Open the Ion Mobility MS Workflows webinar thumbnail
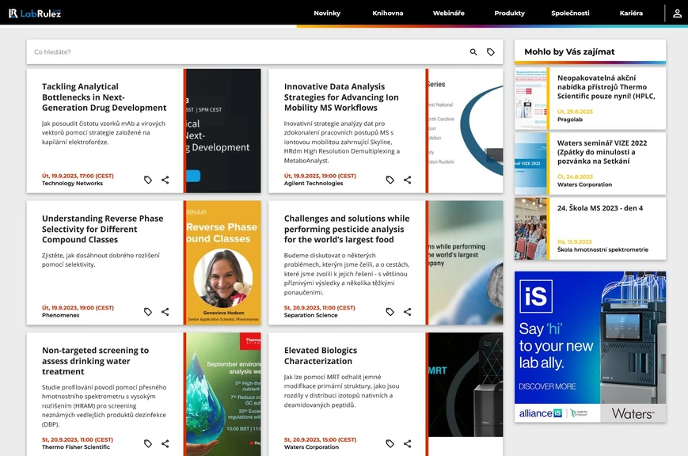This screenshot has width=688, height=456. tap(466, 131)
